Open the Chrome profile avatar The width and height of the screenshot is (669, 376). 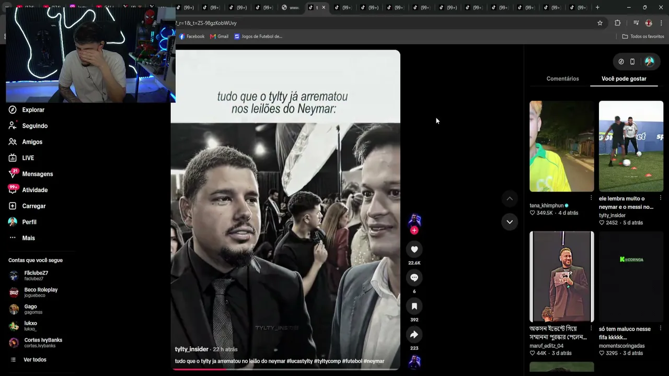[x=649, y=23]
